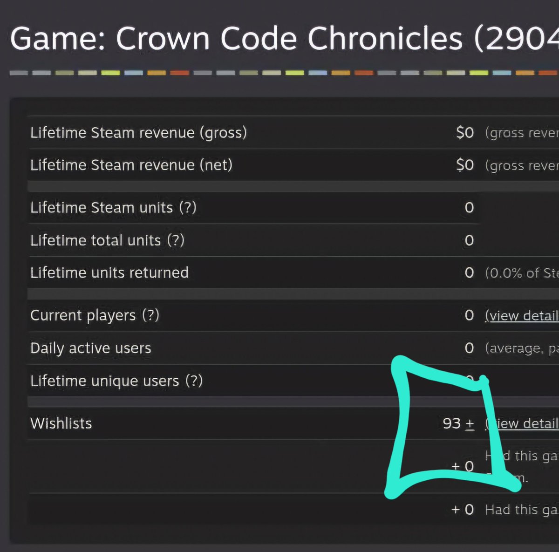Click the (0.0% of Ste note text
The width and height of the screenshot is (559, 552).
[522, 273]
